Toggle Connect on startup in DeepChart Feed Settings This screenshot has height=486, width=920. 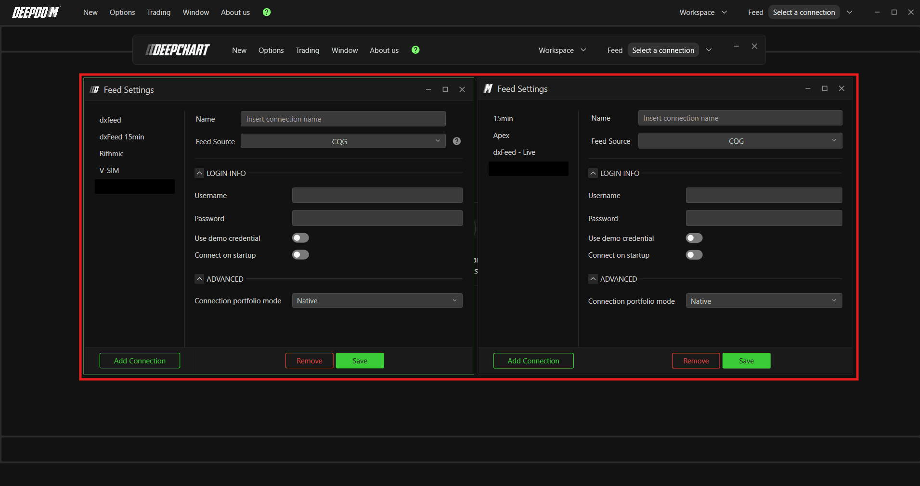click(300, 255)
